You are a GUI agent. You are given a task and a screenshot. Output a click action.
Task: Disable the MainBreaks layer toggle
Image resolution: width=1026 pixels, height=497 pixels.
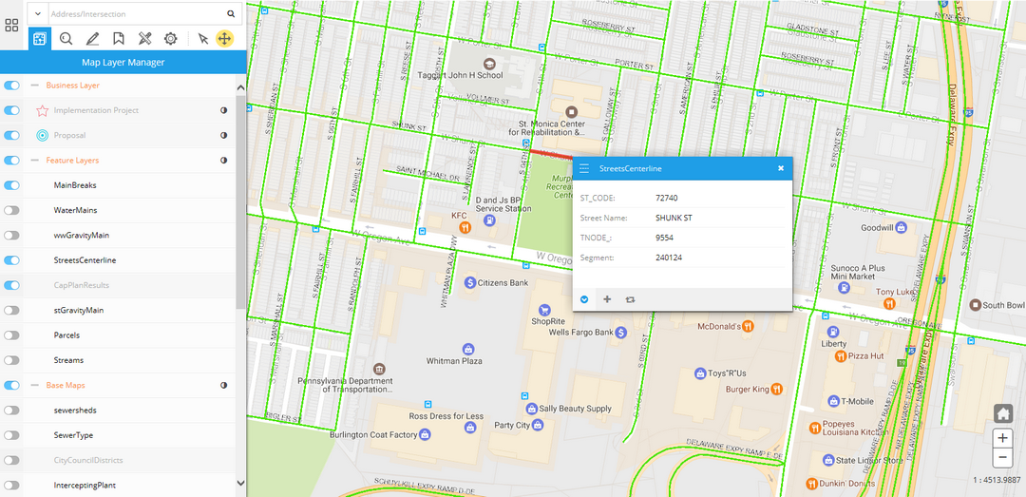[x=12, y=185]
